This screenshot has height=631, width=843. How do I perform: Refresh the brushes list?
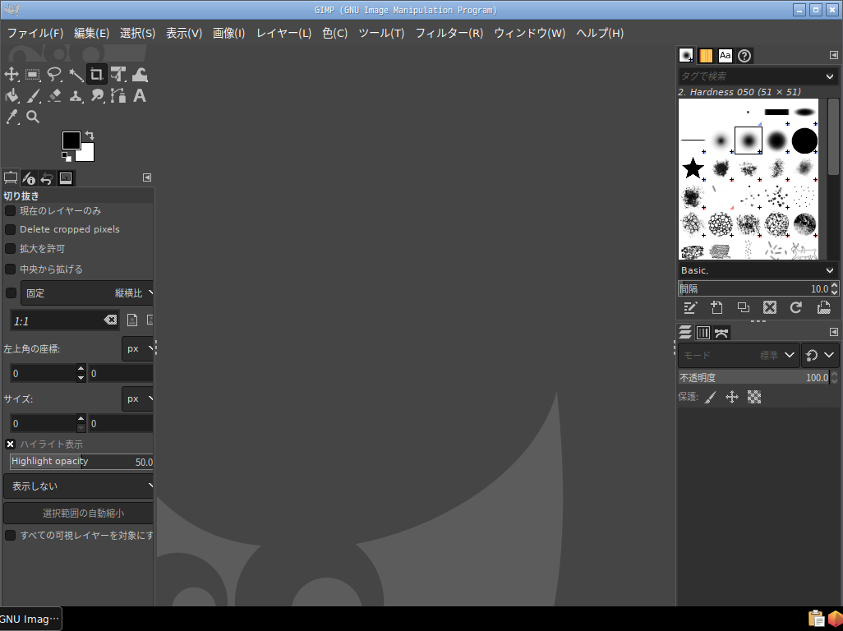tap(796, 307)
